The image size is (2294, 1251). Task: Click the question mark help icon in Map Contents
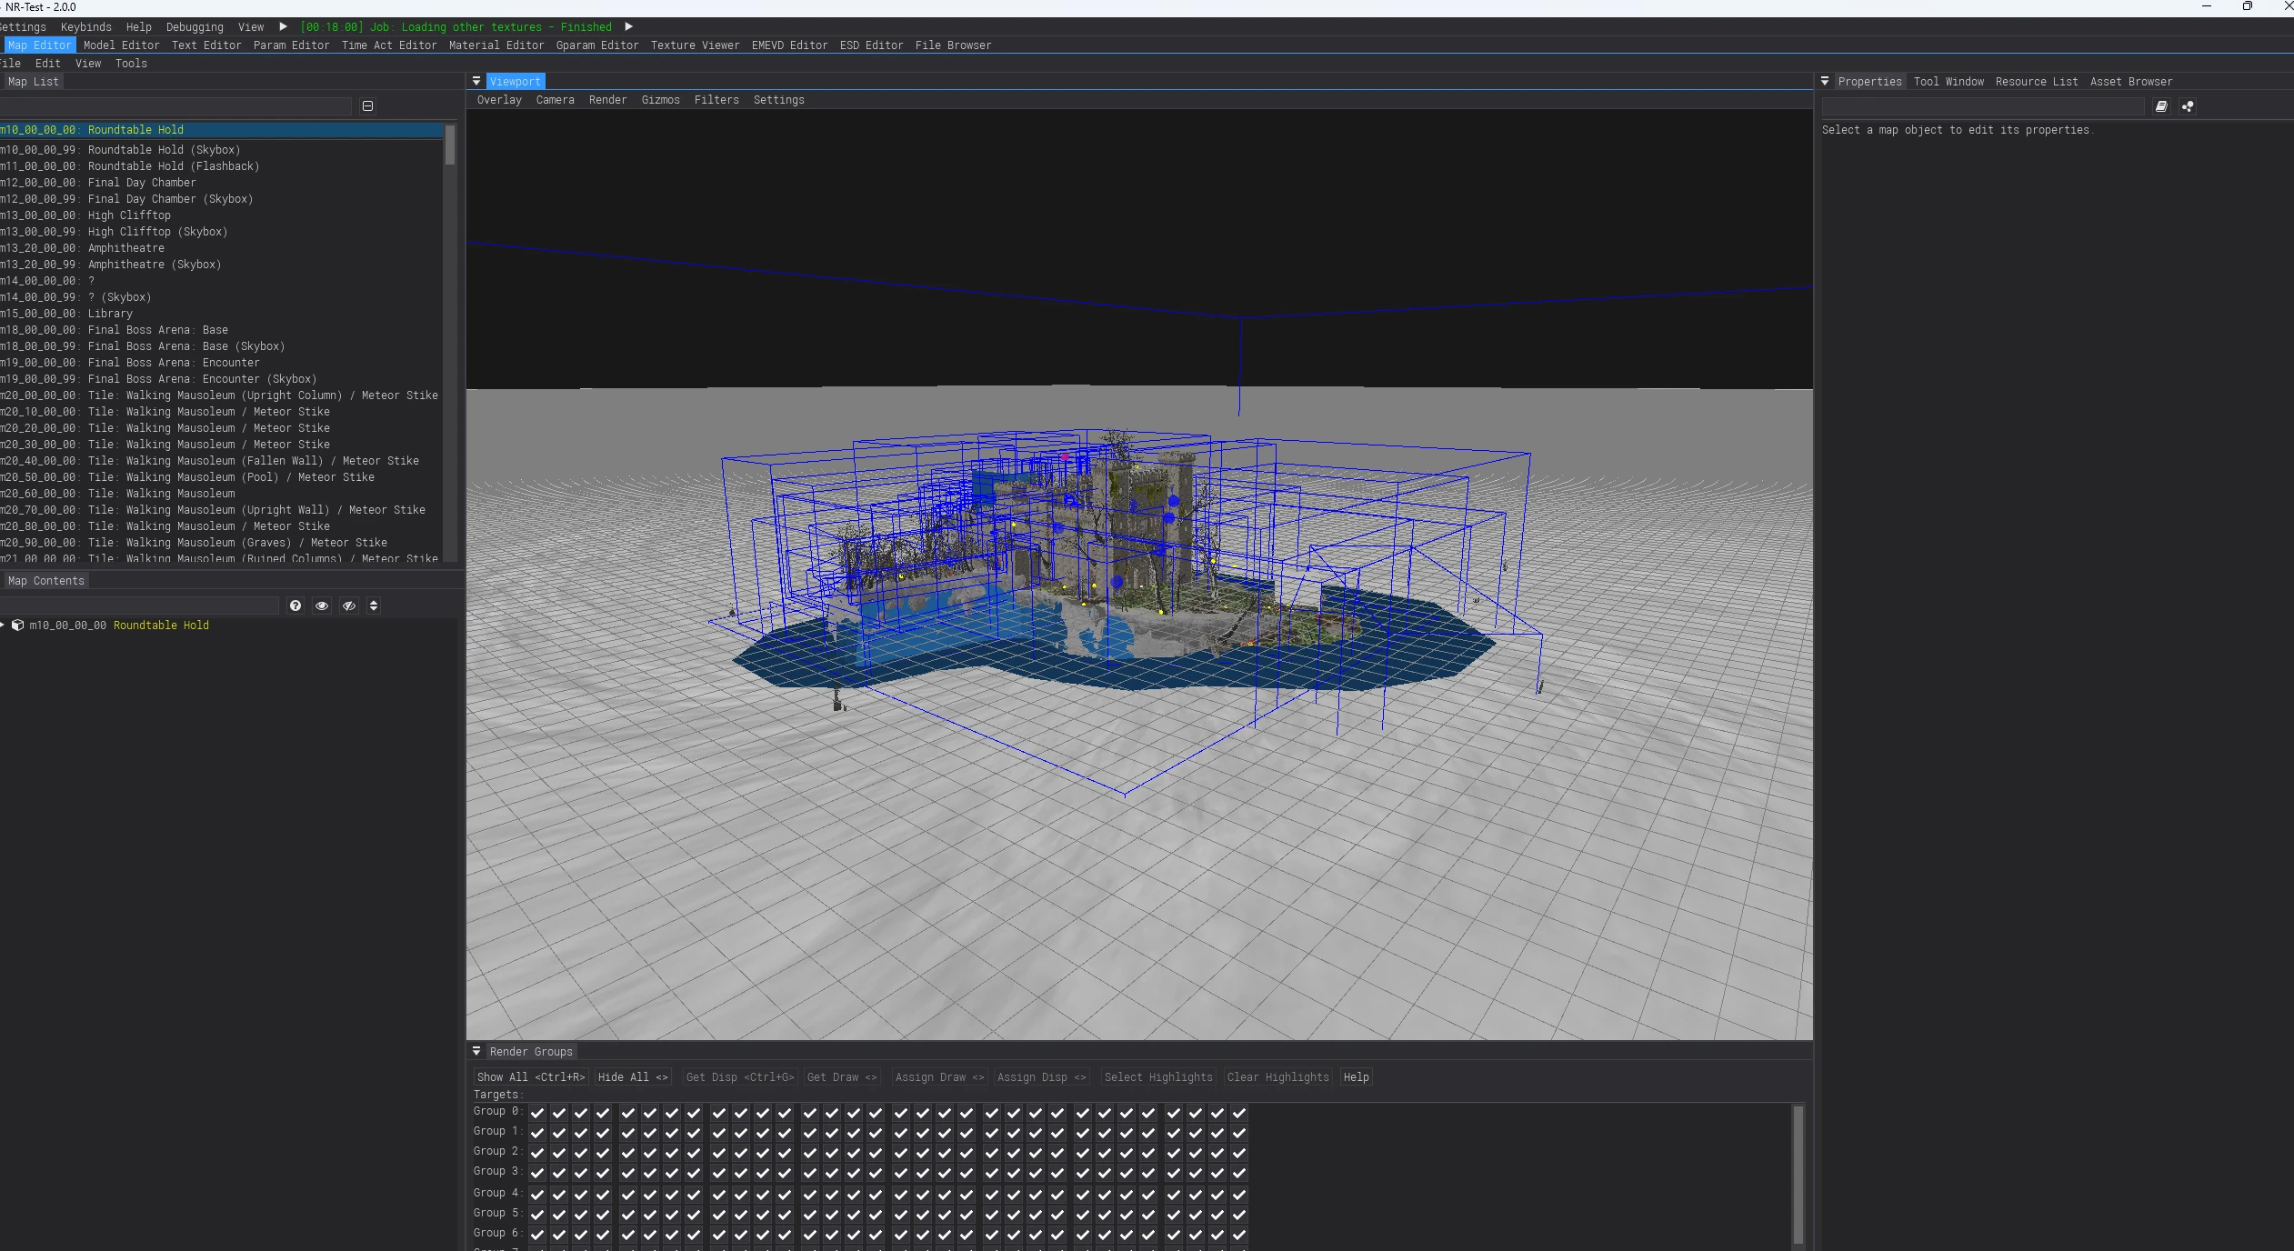pos(296,605)
